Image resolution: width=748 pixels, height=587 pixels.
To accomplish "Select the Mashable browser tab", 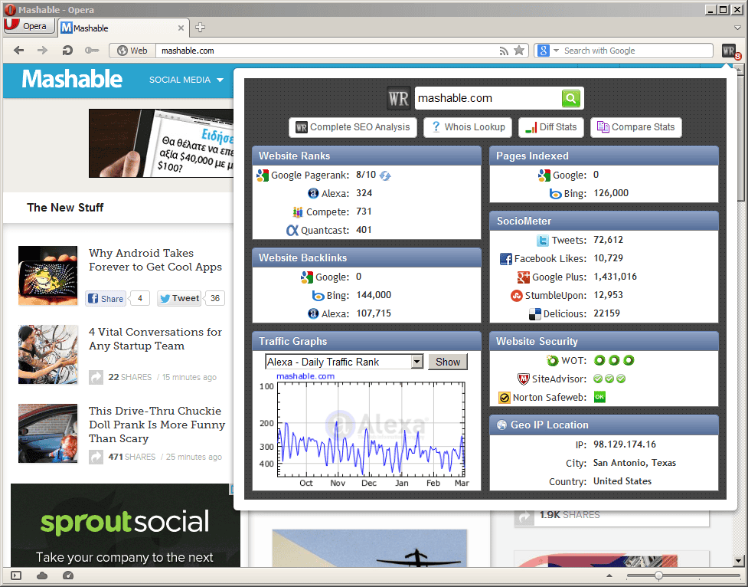I will point(123,28).
